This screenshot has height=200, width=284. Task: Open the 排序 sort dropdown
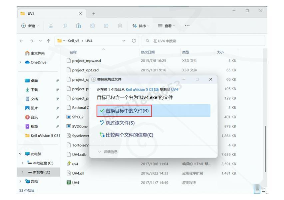141,26
